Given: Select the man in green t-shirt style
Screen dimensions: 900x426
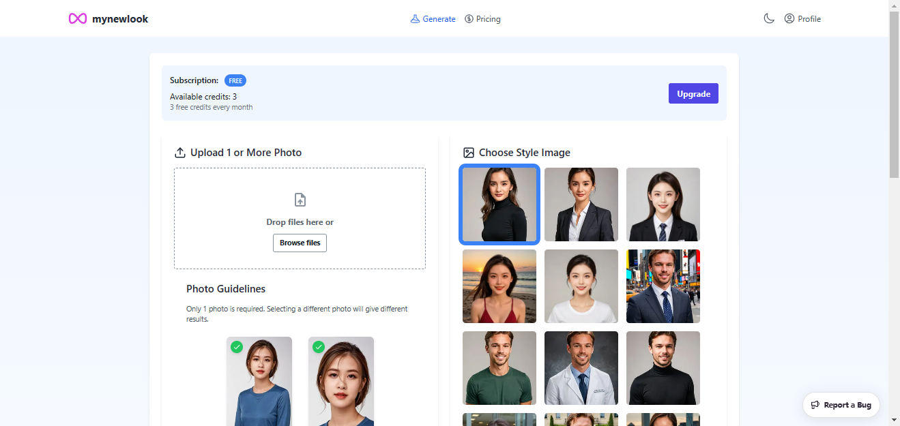Looking at the screenshot, I should (499, 368).
